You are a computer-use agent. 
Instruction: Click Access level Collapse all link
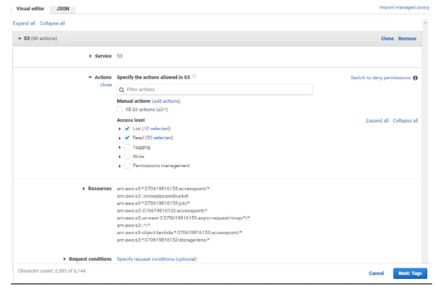pyautogui.click(x=405, y=121)
